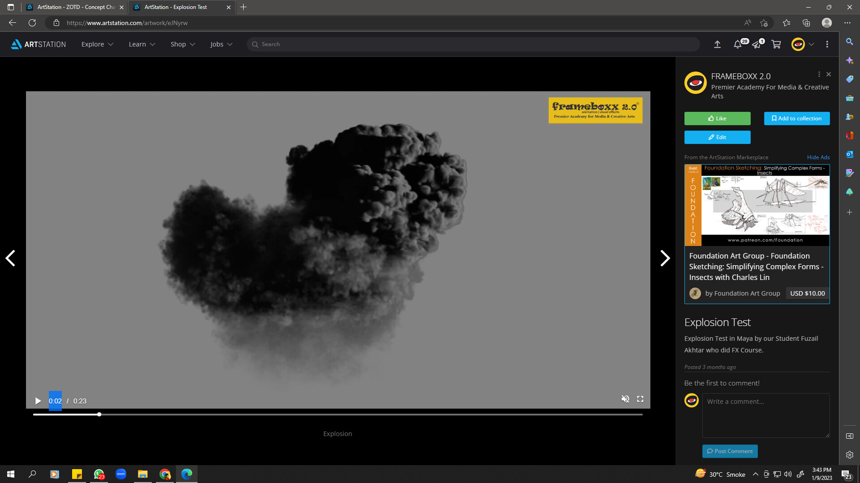Screen dimensions: 860x483
Task: Click the ArtStation logo in the header
Action: point(38,44)
